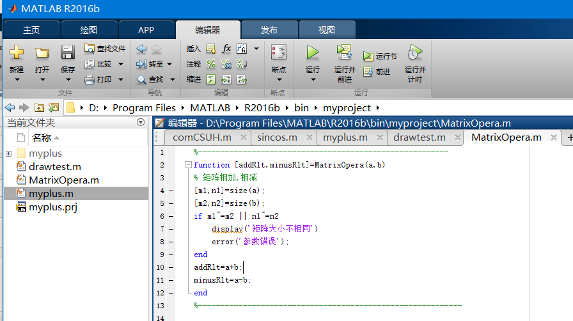The height and width of the screenshot is (321, 573).
Task: Click the R2016b path segment
Action: [262, 108]
